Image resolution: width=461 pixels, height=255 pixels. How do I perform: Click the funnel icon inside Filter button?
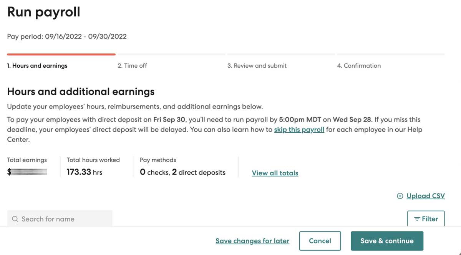pos(418,218)
